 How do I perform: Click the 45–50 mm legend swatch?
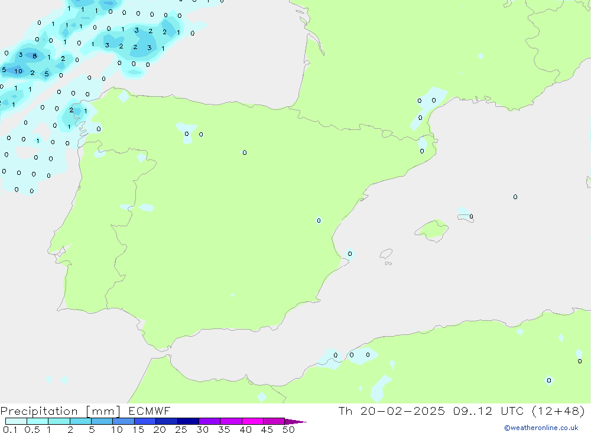click(274, 421)
